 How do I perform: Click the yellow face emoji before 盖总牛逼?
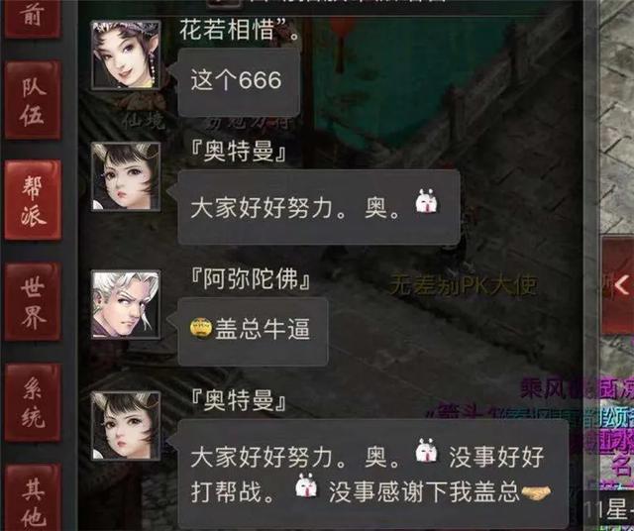[x=201, y=328]
